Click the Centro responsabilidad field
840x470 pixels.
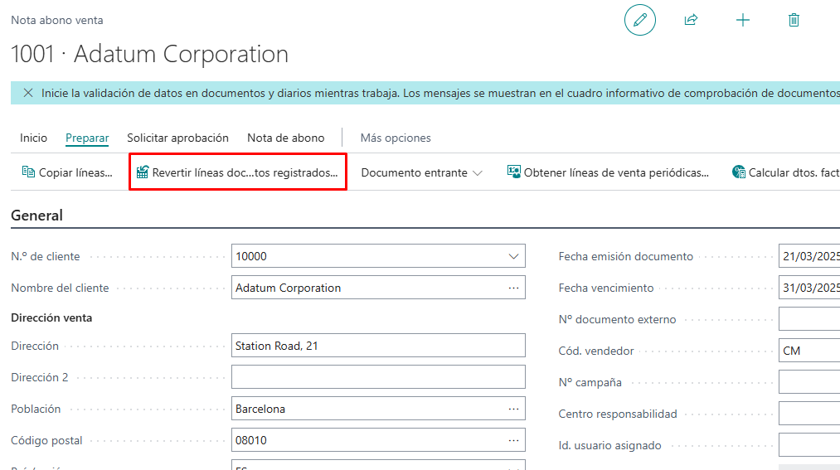809,414
